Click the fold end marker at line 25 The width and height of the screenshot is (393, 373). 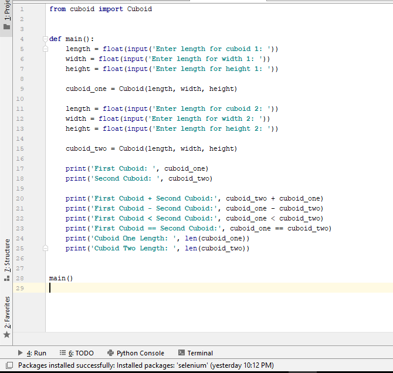(x=45, y=248)
